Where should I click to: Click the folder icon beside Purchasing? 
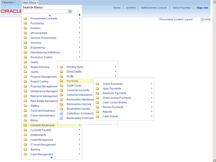pyautogui.click(x=25, y=23)
